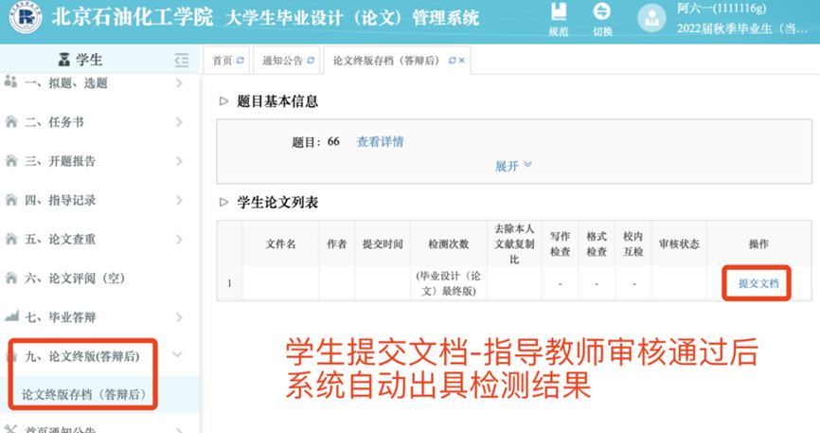The image size is (820, 433).
Task: Click the 查看详情 link
Action: click(380, 142)
